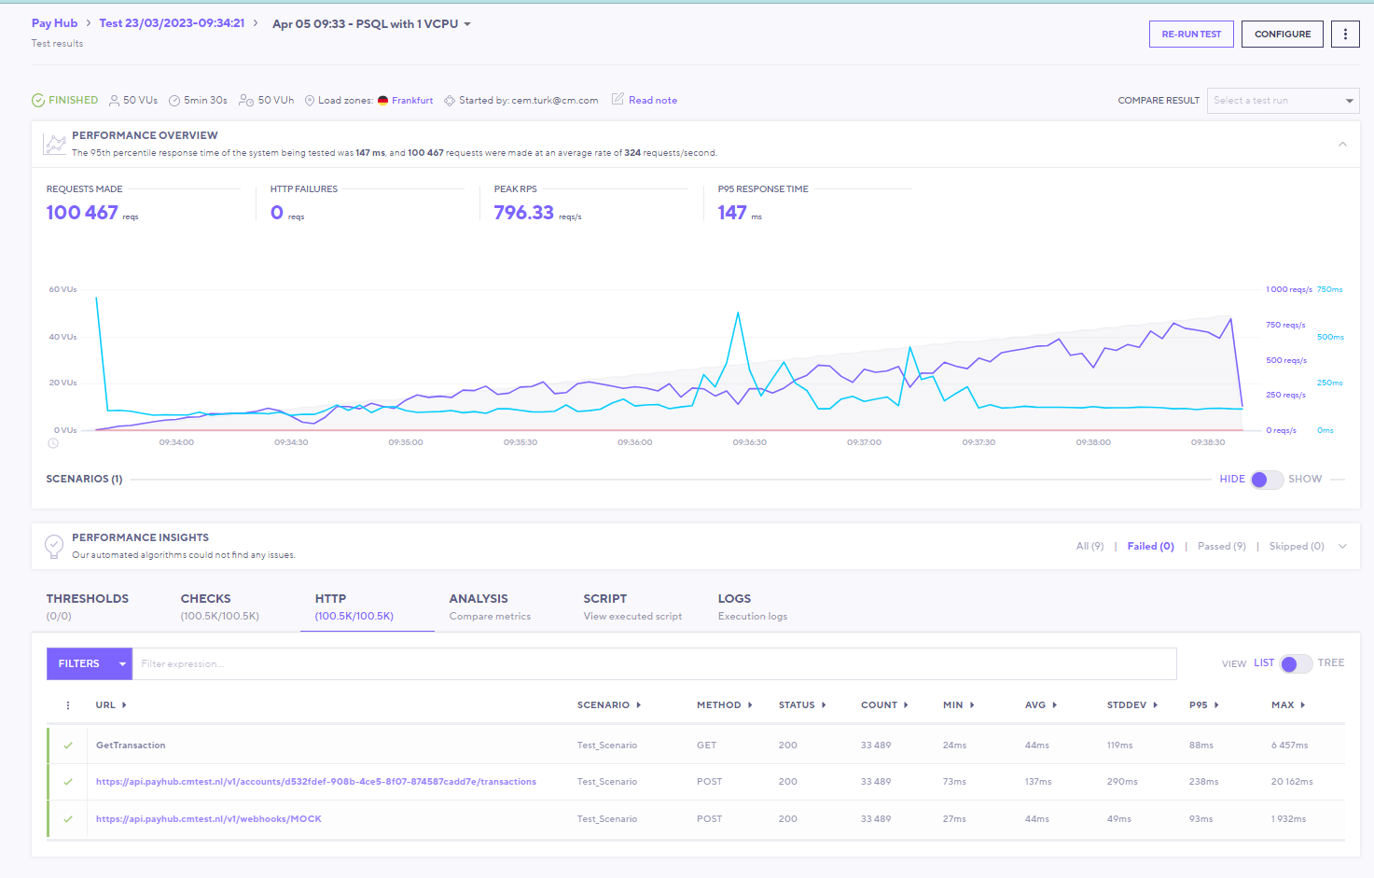Toggle scenarios Hide/Show switch

point(1267,480)
